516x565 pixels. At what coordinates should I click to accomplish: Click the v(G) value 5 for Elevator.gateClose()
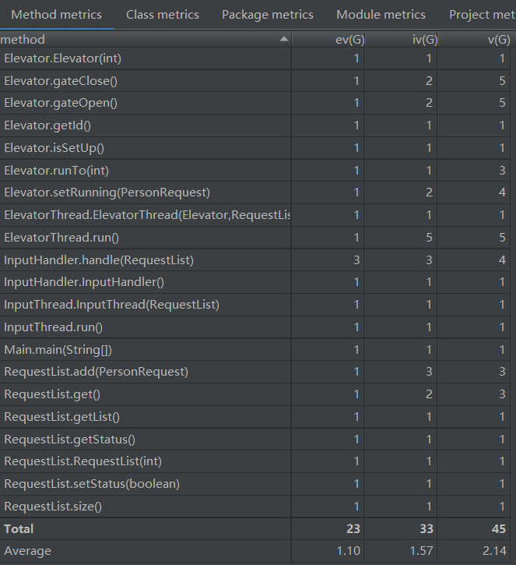[x=502, y=81]
